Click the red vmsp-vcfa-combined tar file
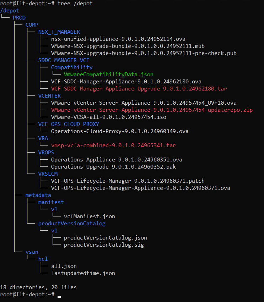The width and height of the screenshot is (264, 302). point(113,145)
